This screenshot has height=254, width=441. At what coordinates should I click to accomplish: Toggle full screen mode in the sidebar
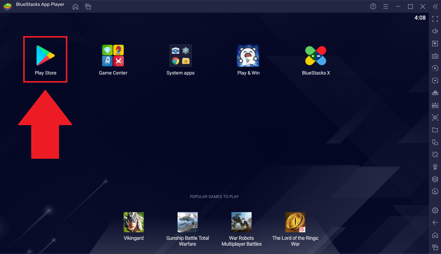click(x=435, y=19)
